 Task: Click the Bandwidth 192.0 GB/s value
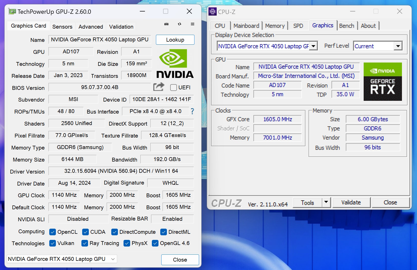[167, 159]
